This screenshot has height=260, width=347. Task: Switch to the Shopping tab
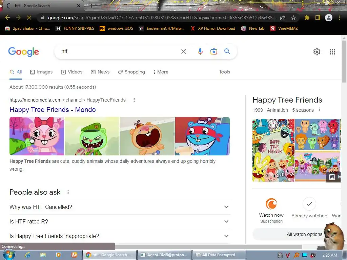click(131, 72)
